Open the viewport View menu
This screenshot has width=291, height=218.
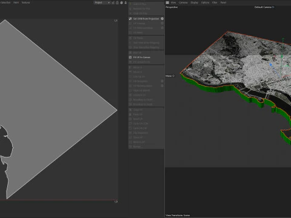[173, 2]
